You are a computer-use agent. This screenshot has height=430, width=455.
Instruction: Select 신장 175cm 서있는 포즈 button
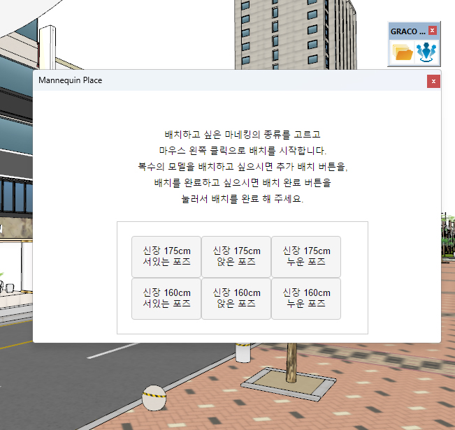coord(166,256)
